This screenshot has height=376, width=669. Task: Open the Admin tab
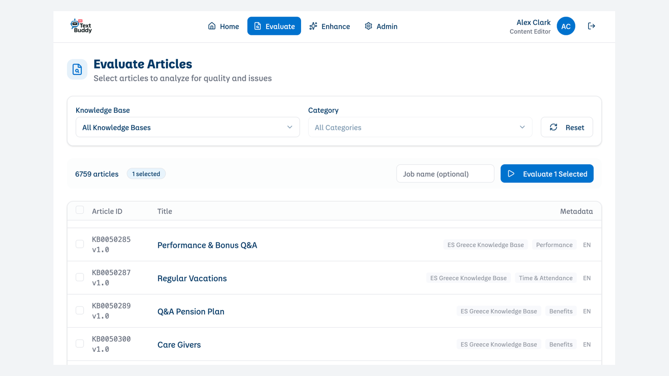381,26
